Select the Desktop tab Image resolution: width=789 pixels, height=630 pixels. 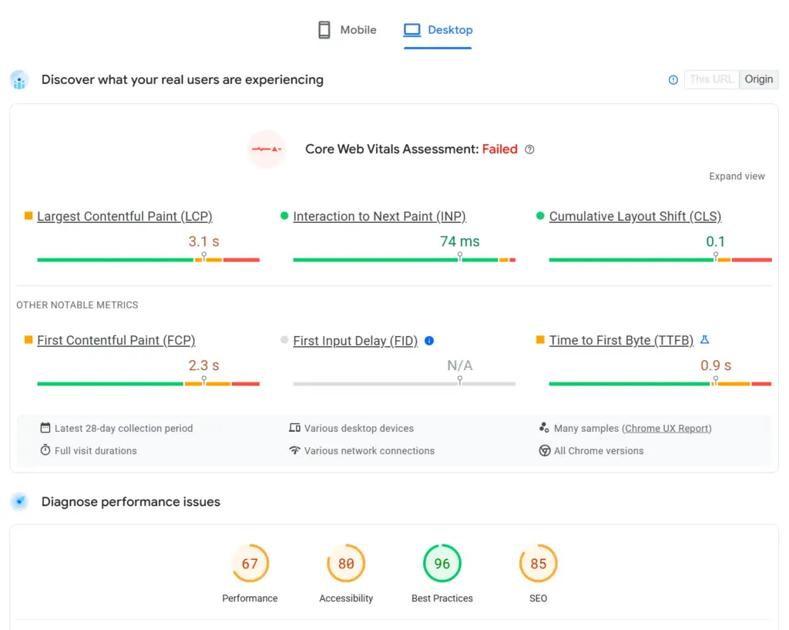point(438,29)
